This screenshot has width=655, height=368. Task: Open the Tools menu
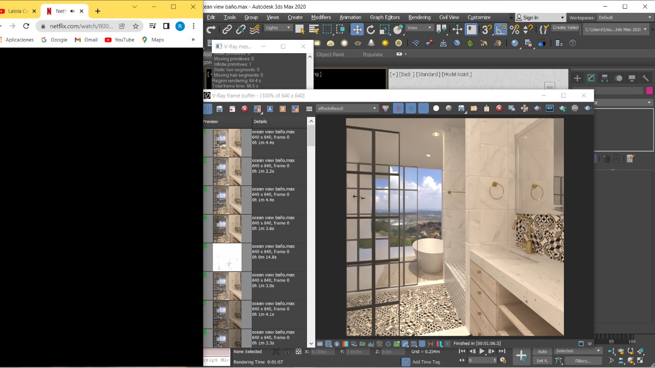[x=230, y=17]
